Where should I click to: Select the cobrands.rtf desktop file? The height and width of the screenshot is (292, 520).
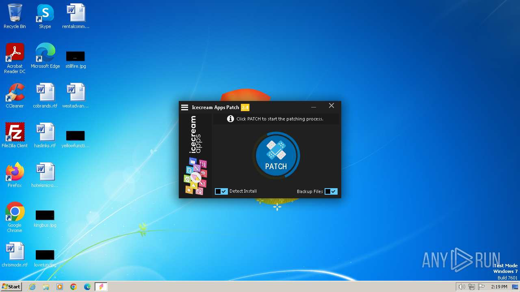click(x=45, y=96)
